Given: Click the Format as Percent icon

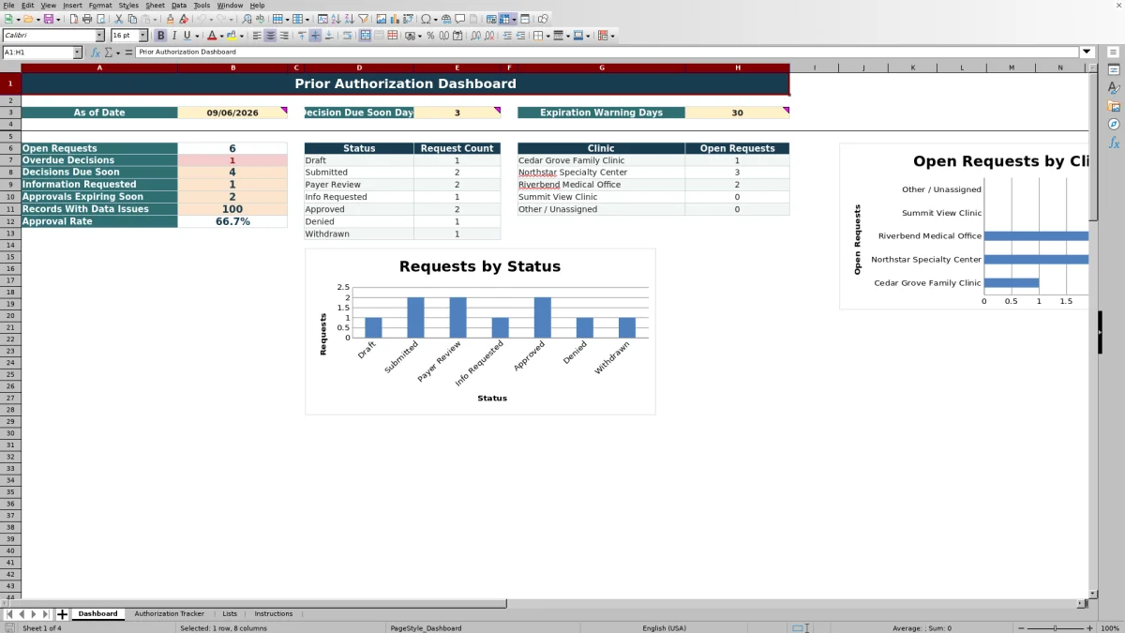Looking at the screenshot, I should point(430,36).
